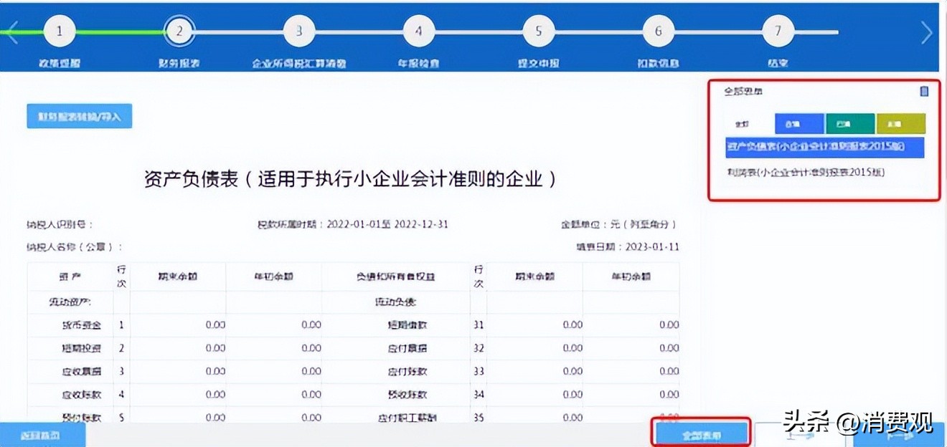Screen dimensions: 947x447
Task: Click step circle 5 提交申报
Action: 538,30
